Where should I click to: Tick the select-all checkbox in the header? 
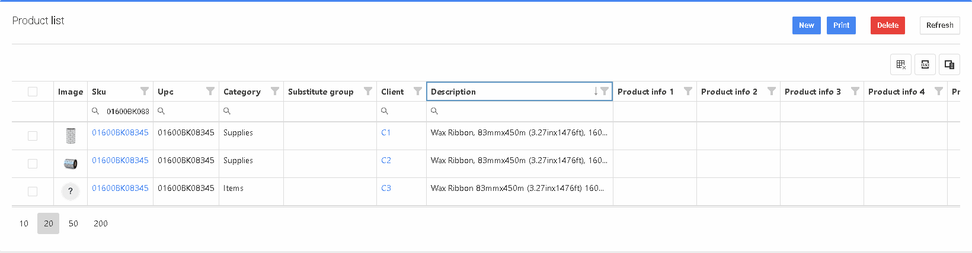click(33, 92)
